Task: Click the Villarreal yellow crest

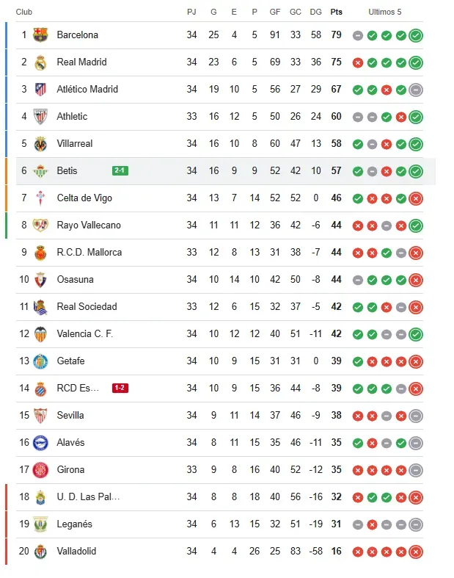Action: pos(40,144)
